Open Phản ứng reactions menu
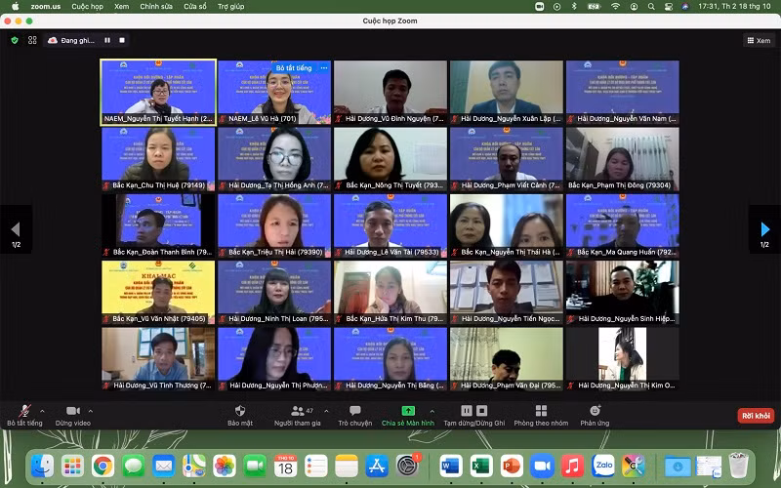781x488 pixels. pos(595,413)
